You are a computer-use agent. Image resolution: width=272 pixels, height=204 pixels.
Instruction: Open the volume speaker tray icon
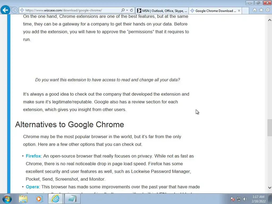pos(245,199)
